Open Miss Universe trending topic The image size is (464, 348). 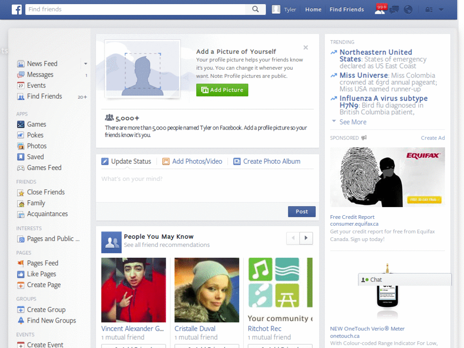point(364,76)
